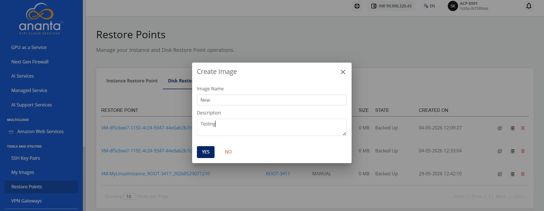Image resolution: width=544 pixels, height=211 pixels.
Task: Go to the Next page
Action: pyautogui.click(x=502, y=197)
